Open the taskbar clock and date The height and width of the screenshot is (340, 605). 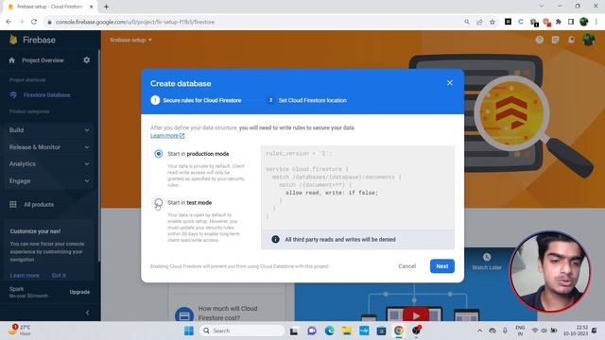coord(576,331)
